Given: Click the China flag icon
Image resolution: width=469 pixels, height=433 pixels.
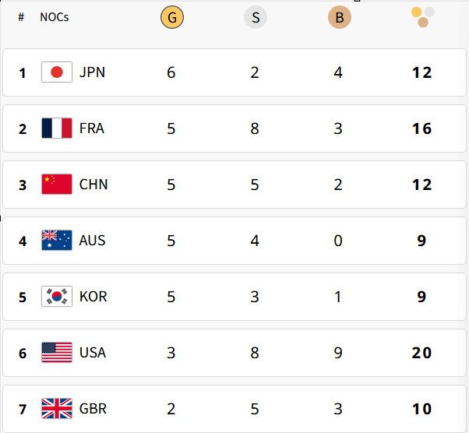Looking at the screenshot, I should 57,185.
